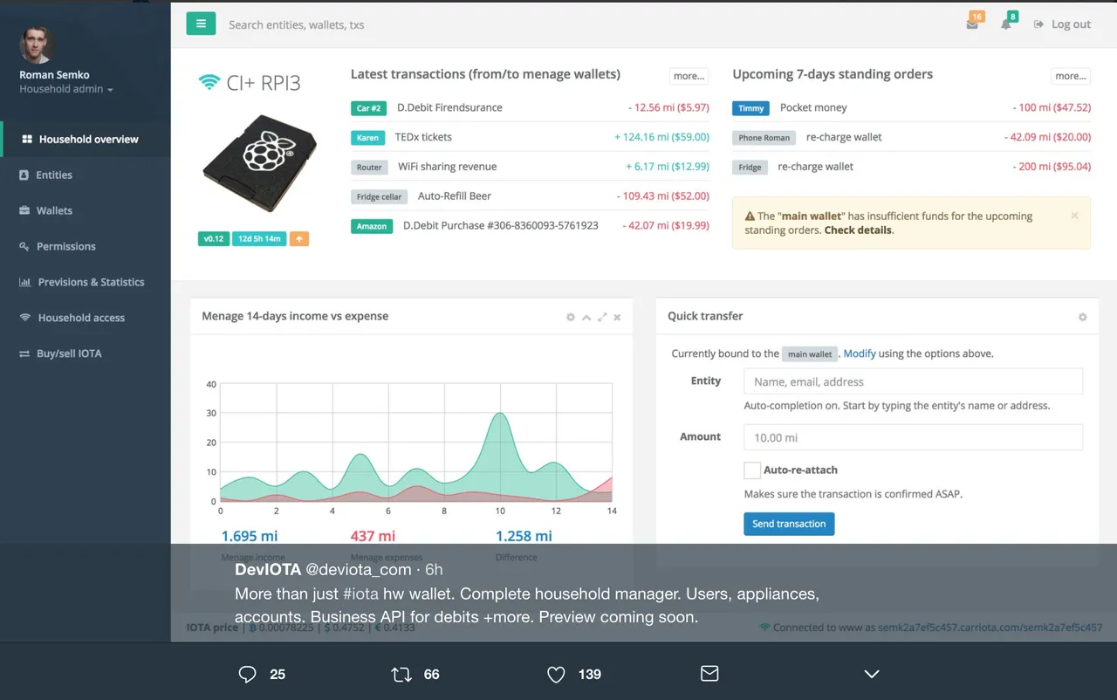
Task: Click the tweet direct message envelope icon
Action: pos(709,674)
